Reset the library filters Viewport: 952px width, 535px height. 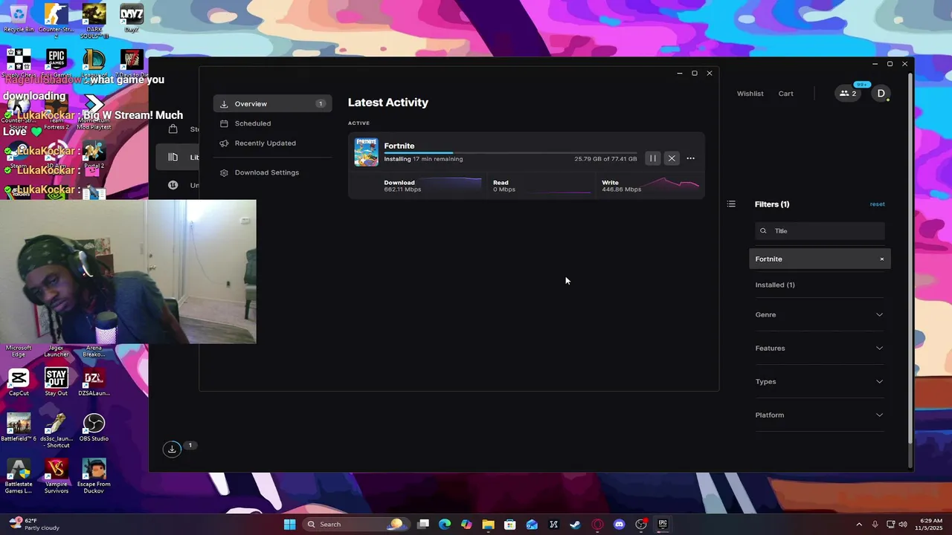click(x=877, y=204)
